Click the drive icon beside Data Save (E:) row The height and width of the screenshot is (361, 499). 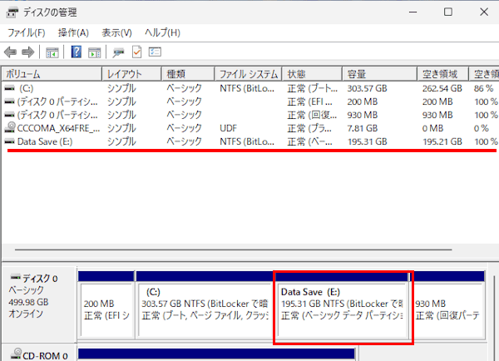click(x=9, y=141)
